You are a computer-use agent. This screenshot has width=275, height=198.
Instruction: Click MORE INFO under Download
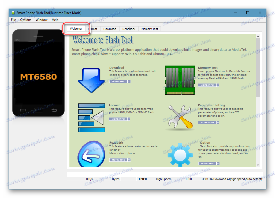(x=118, y=81)
